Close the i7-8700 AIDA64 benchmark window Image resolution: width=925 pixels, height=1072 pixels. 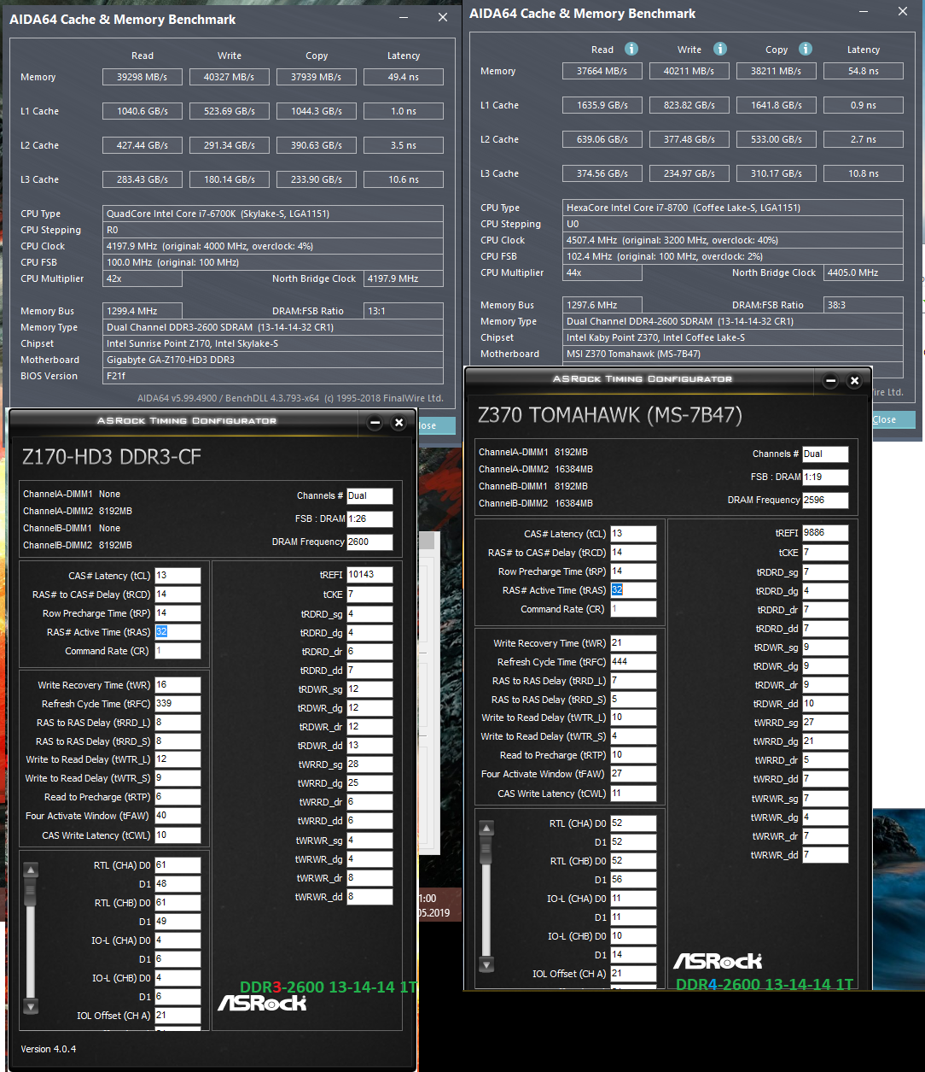tap(904, 11)
